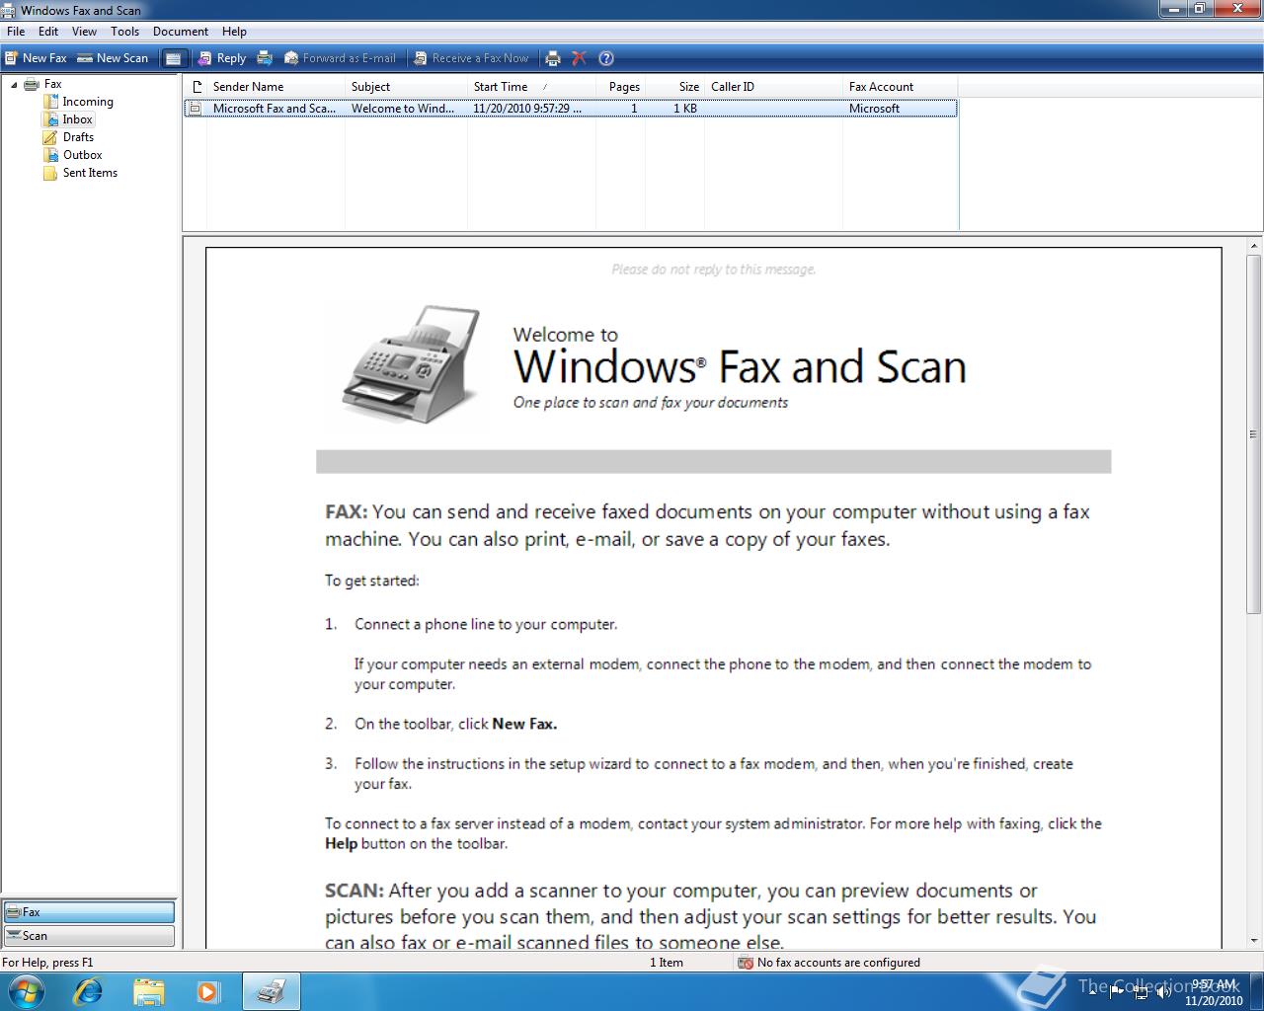Click the 'Microsoft' fax account cell
The image size is (1264, 1011).
coord(874,109)
